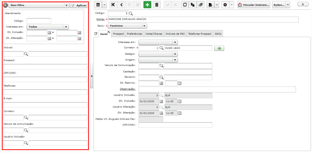Click the underlined Observação label link
The image size is (312, 153).
[128, 89]
